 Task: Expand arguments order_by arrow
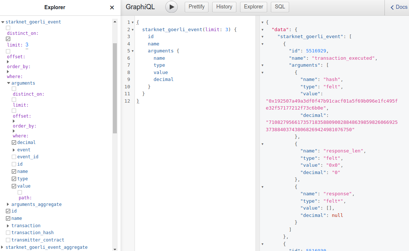pyautogui.click(x=14, y=121)
